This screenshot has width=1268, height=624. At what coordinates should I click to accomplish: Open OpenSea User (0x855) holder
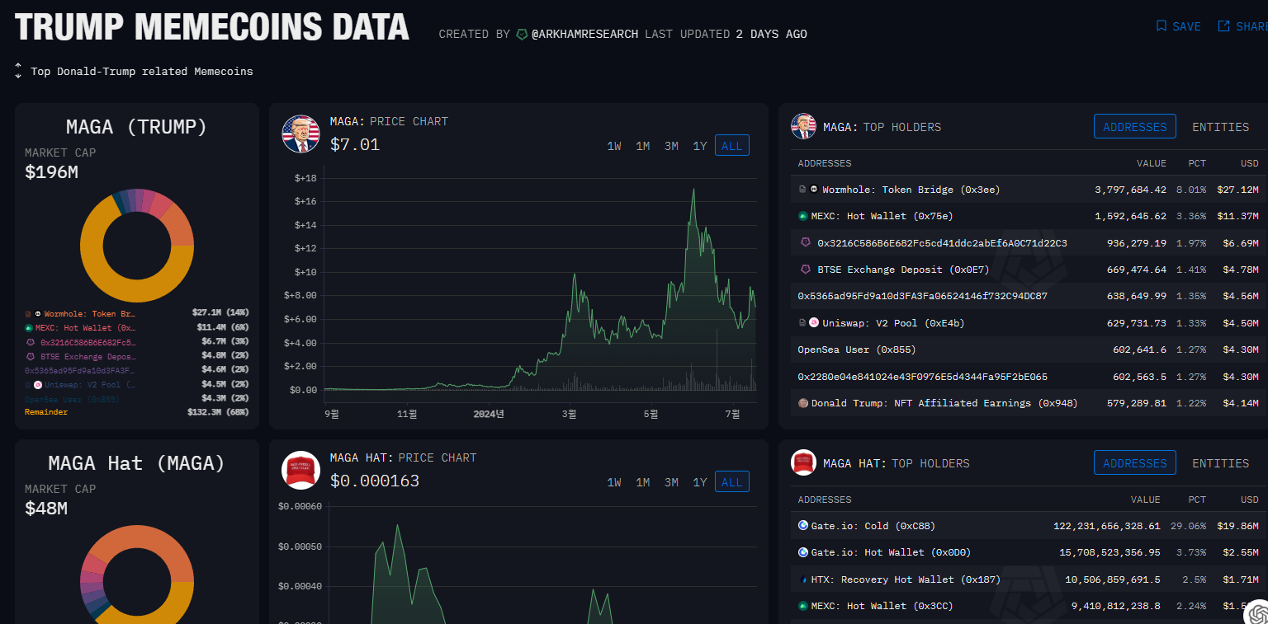click(x=857, y=350)
